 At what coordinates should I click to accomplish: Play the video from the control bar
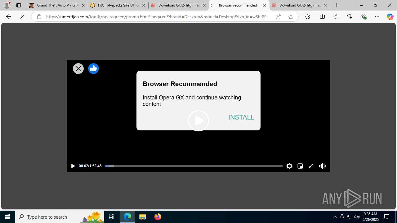point(73,166)
